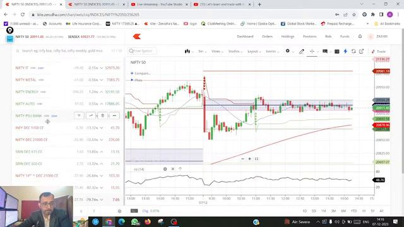
Task: Click the WhatsApp taskbar icon
Action: 134,221
